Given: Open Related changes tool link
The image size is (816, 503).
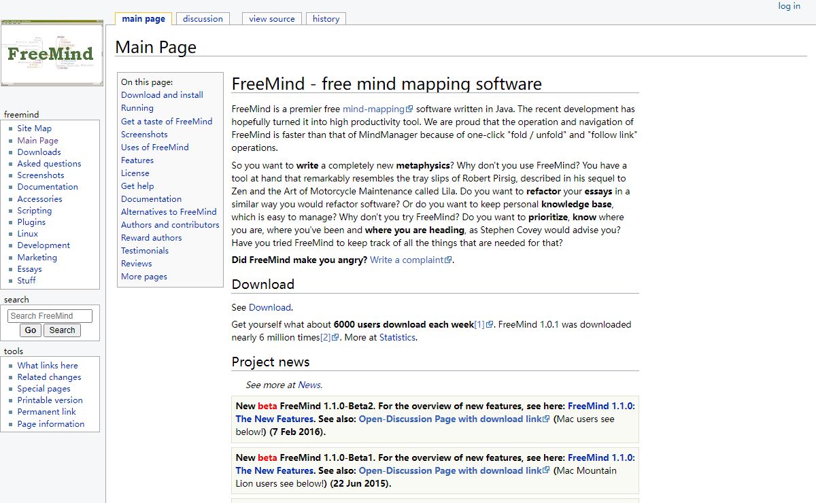Looking at the screenshot, I should (x=49, y=377).
